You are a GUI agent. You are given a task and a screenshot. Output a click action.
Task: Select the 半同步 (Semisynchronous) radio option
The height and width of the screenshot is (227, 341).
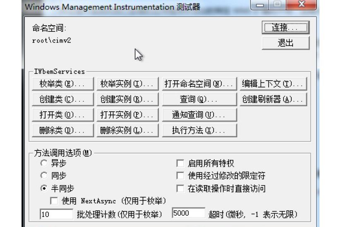pyautogui.click(x=44, y=188)
